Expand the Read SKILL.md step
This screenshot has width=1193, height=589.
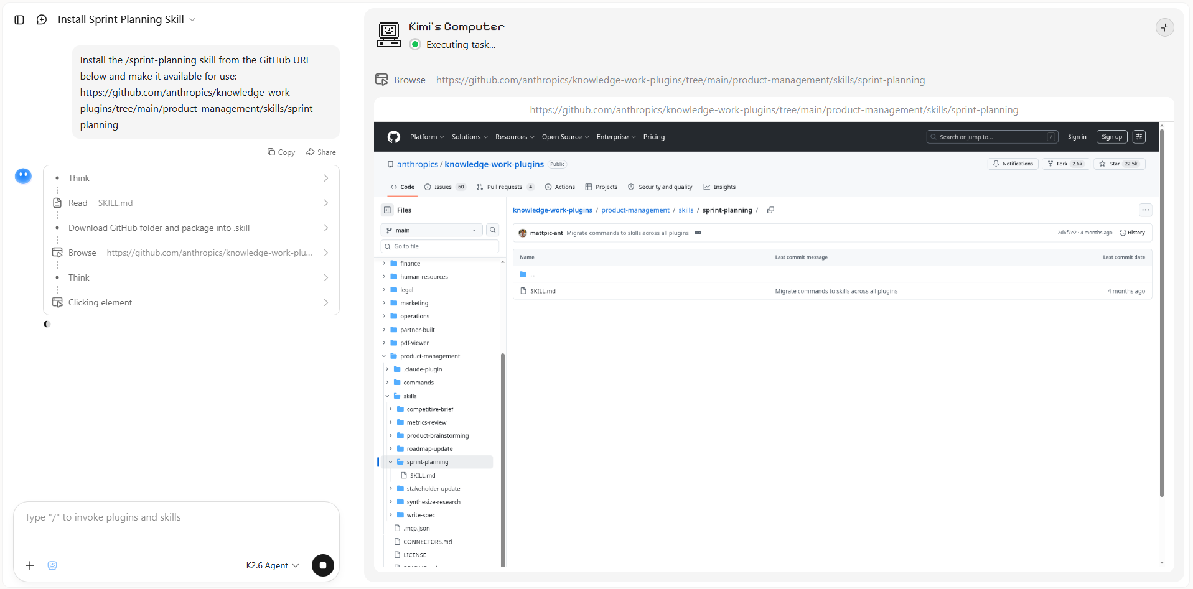coord(192,203)
